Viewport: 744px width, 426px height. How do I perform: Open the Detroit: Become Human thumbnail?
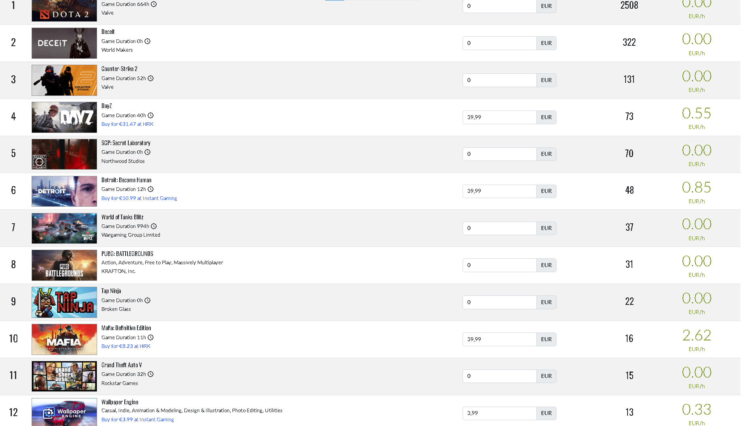[x=64, y=191]
